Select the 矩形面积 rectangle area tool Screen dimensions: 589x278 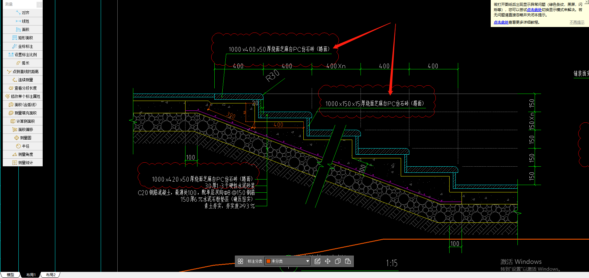pos(23,38)
